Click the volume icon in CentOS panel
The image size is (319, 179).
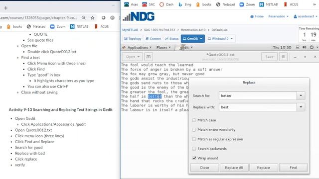(304, 47)
